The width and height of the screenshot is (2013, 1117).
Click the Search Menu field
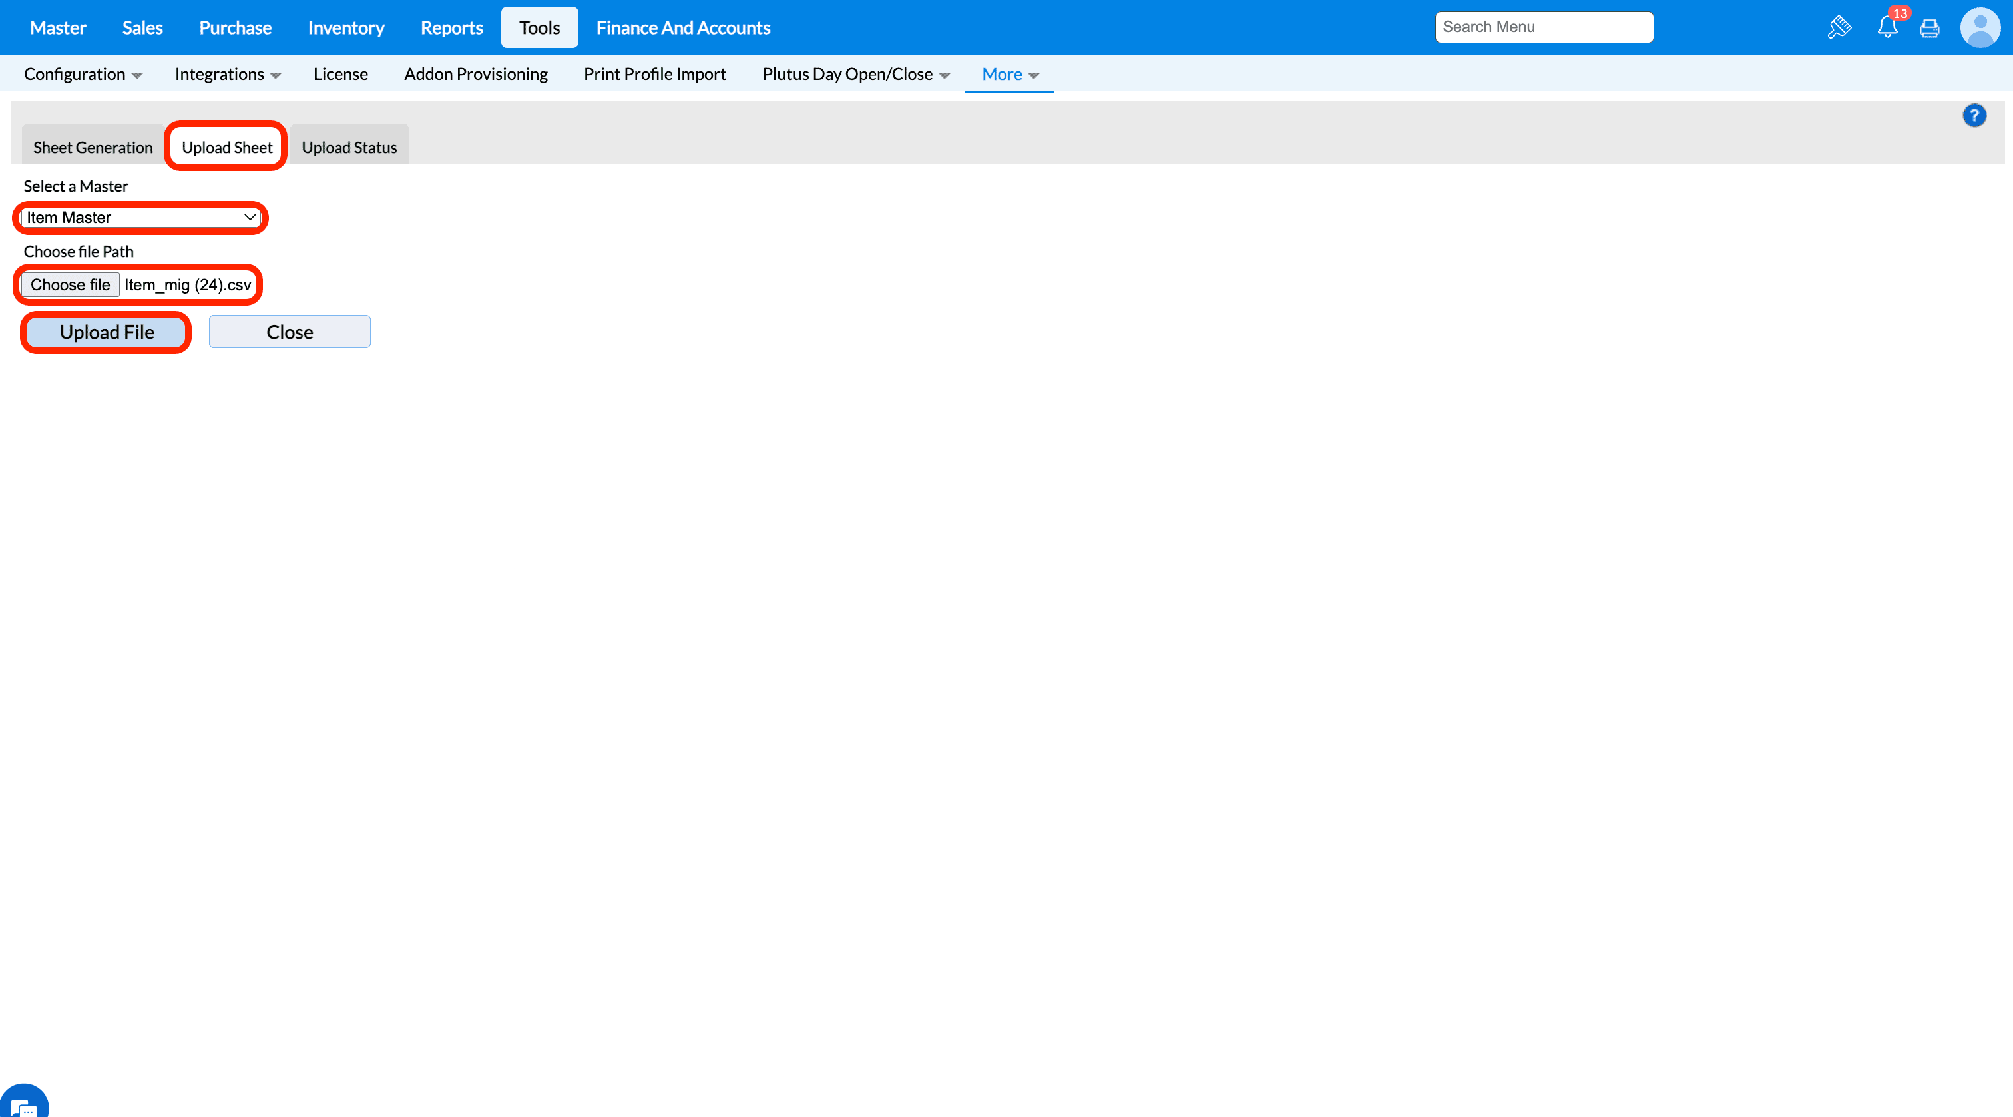click(x=1543, y=27)
